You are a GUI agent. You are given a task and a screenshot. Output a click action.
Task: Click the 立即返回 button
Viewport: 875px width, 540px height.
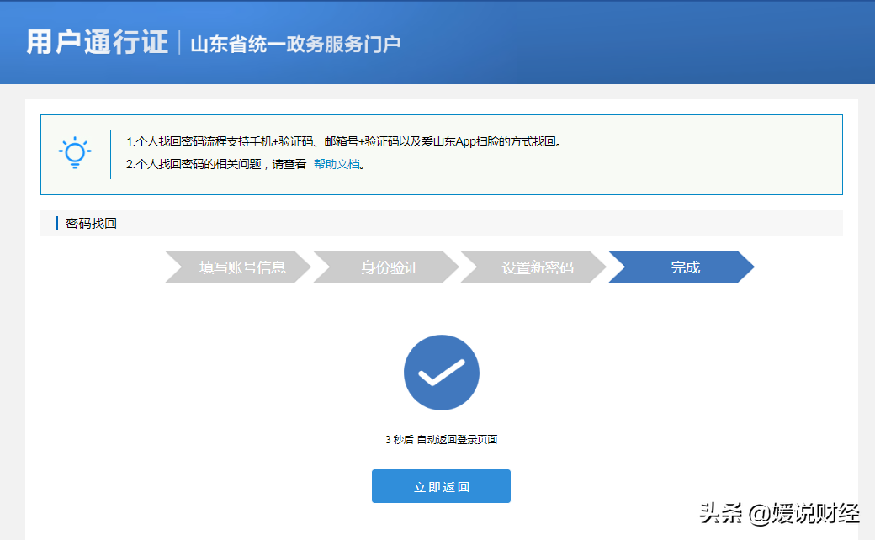point(441,486)
